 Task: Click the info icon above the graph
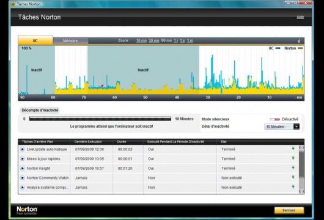(299, 40)
